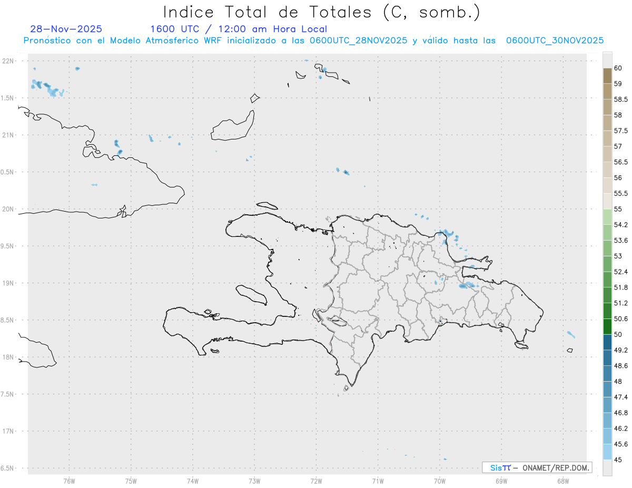This screenshot has width=632, height=488.
Task: Click the colorbar value 49.2
Action: coord(621,350)
